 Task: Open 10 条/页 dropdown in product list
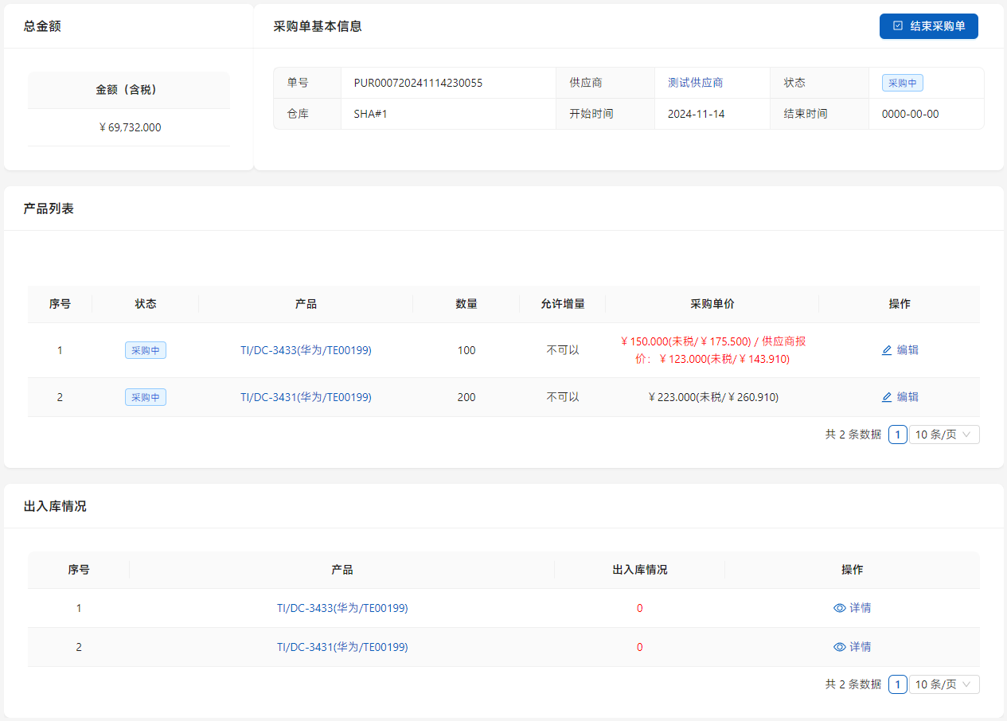944,435
